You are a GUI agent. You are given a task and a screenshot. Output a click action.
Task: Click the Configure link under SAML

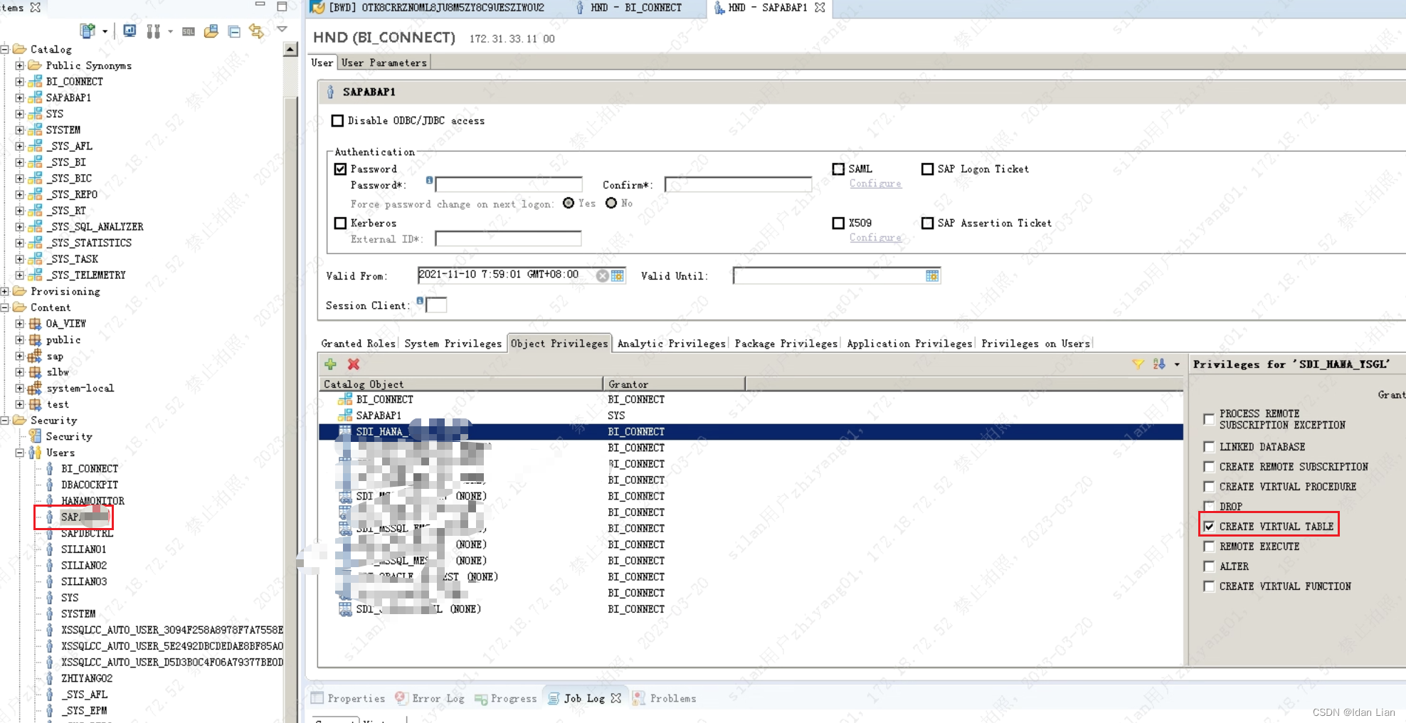coord(875,183)
